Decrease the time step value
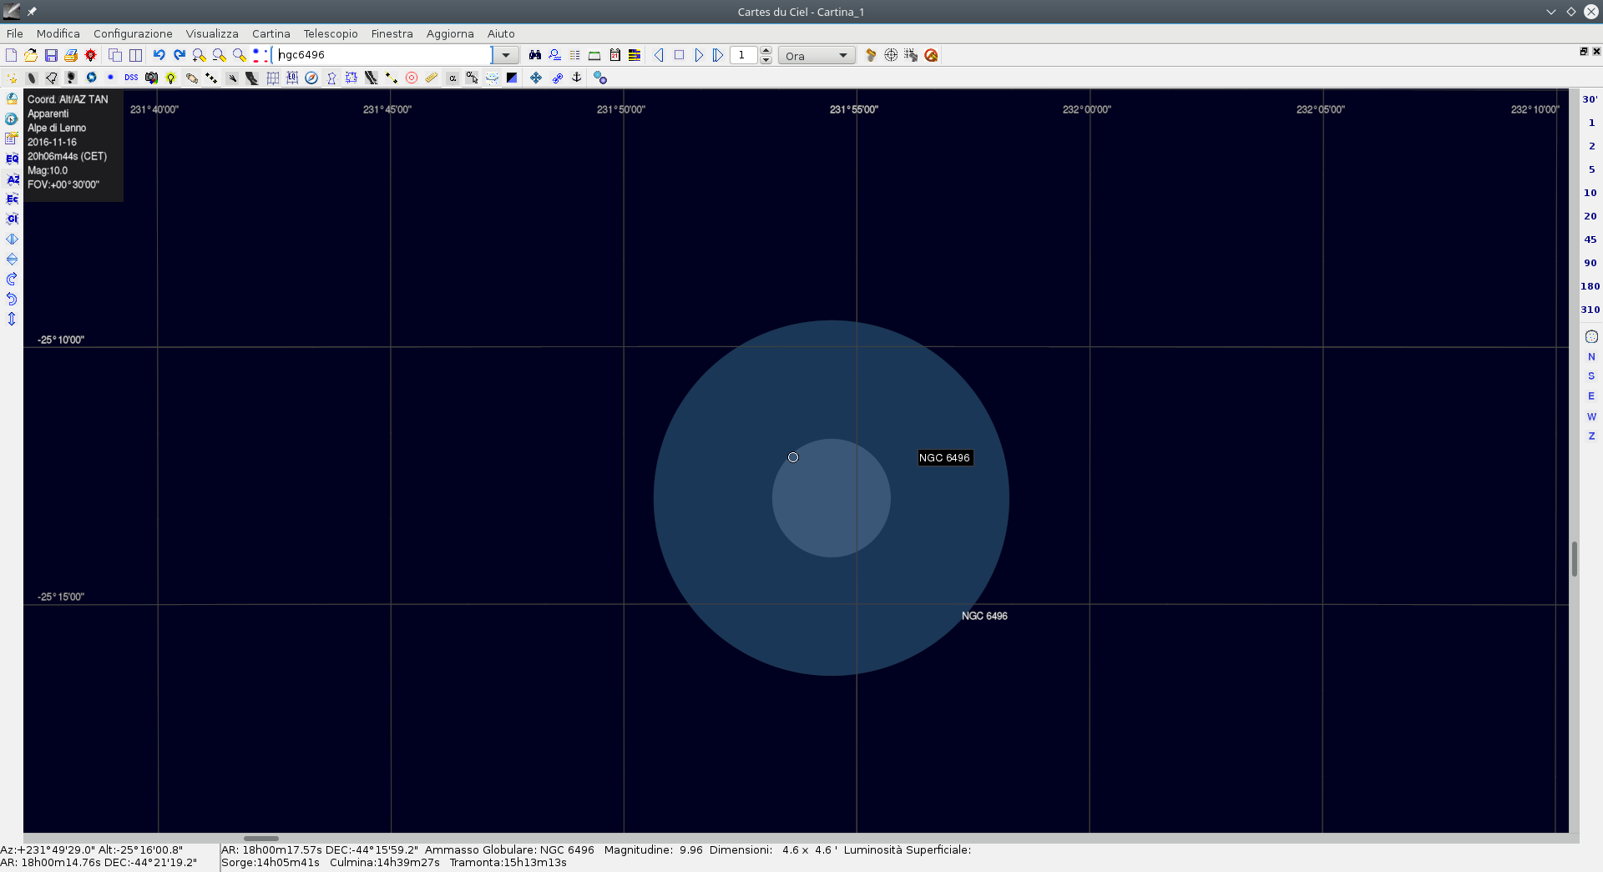The height and width of the screenshot is (872, 1603). [766, 60]
